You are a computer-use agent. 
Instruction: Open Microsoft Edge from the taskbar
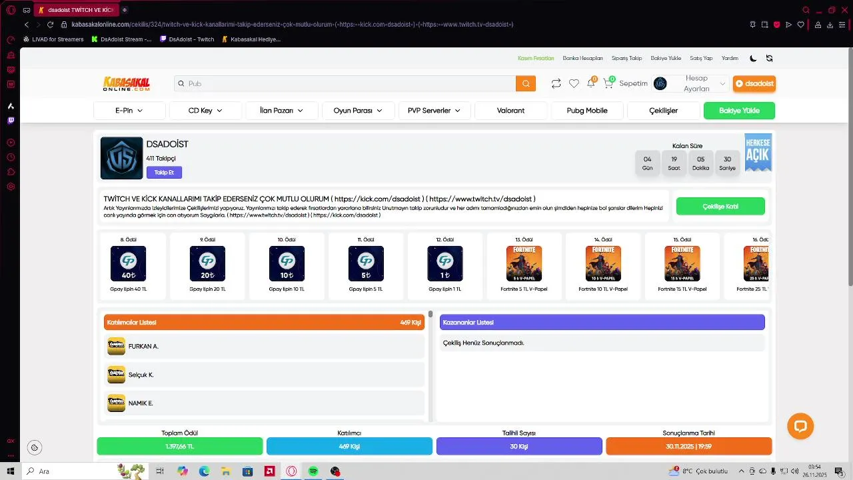point(204,471)
